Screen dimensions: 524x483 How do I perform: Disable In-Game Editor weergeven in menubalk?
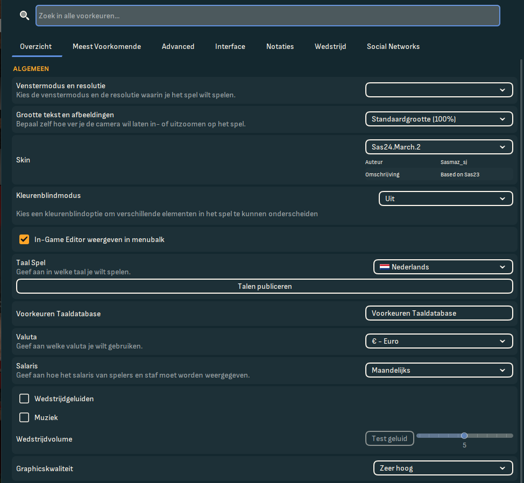click(x=24, y=239)
